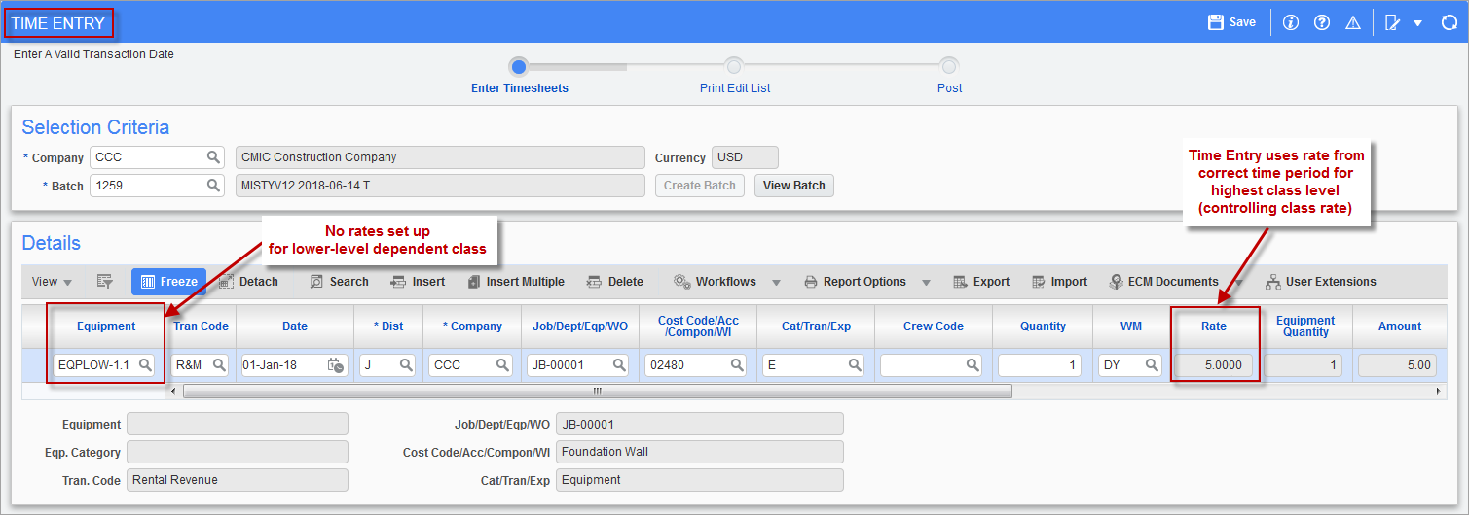Click the Company field search magnifier
Viewport: 1469px width, 515px height.
click(x=213, y=157)
